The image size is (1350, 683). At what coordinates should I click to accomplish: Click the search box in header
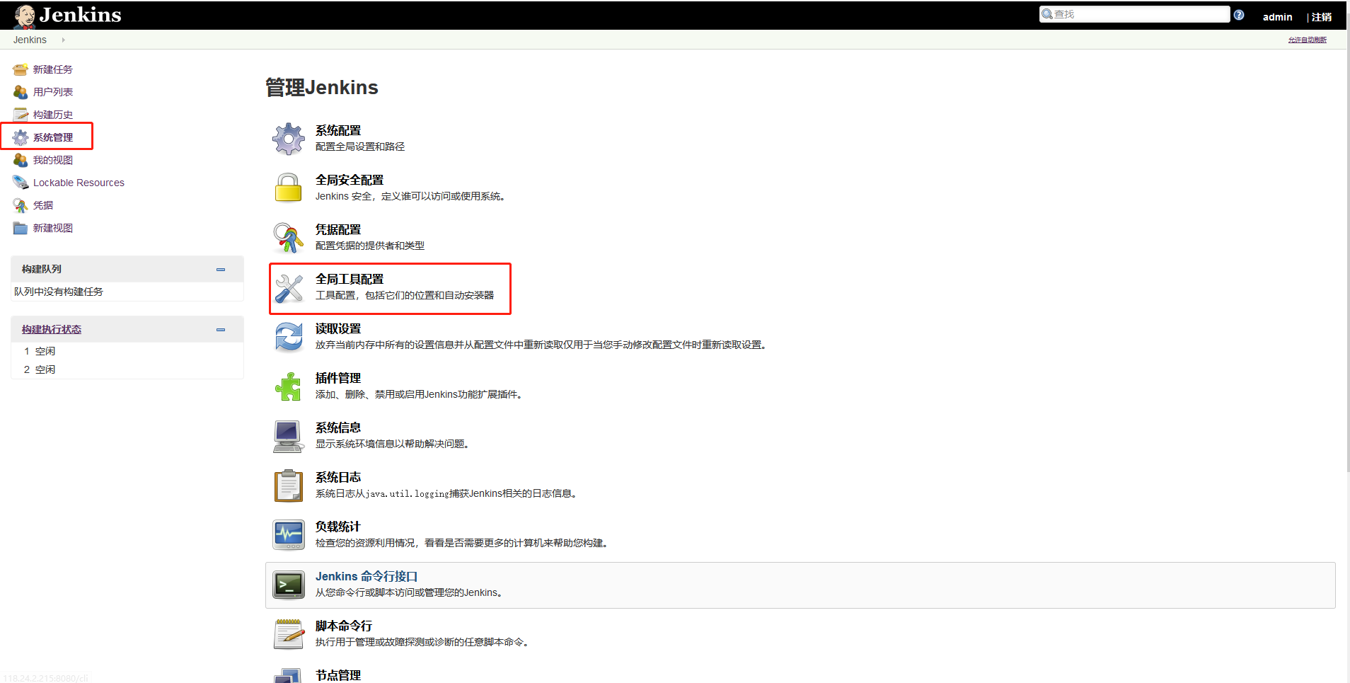point(1134,14)
